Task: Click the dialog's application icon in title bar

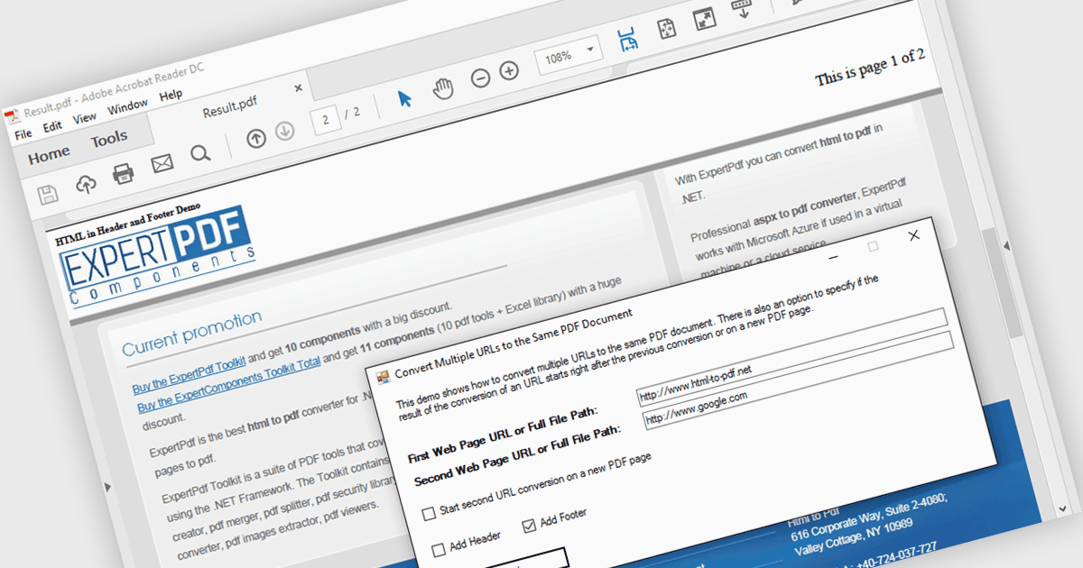Action: point(383,377)
